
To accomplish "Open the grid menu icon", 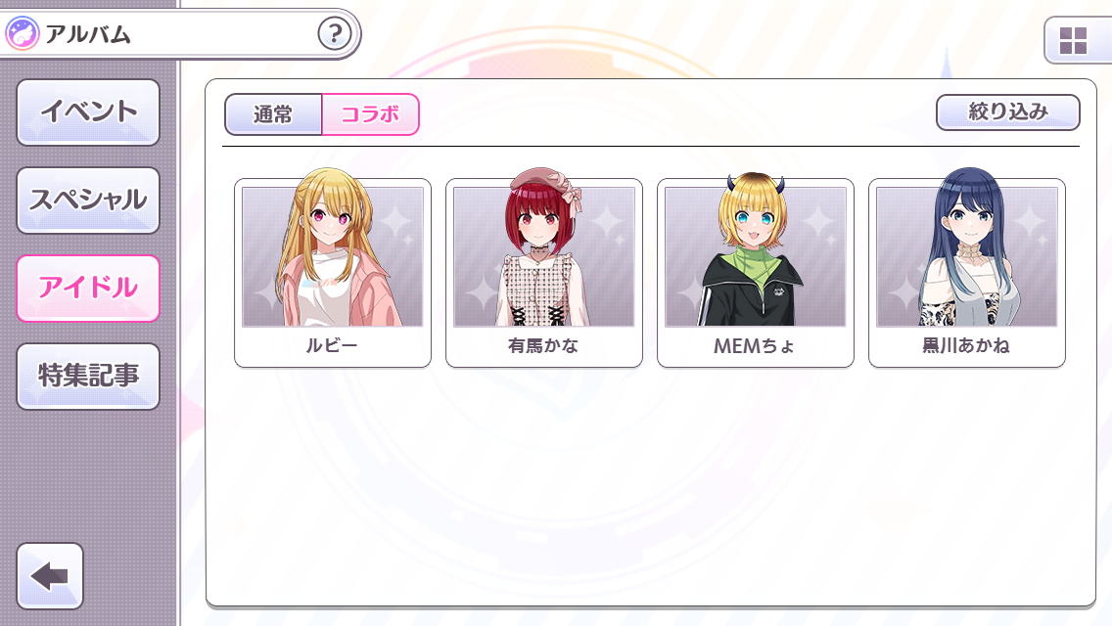I will 1073,41.
